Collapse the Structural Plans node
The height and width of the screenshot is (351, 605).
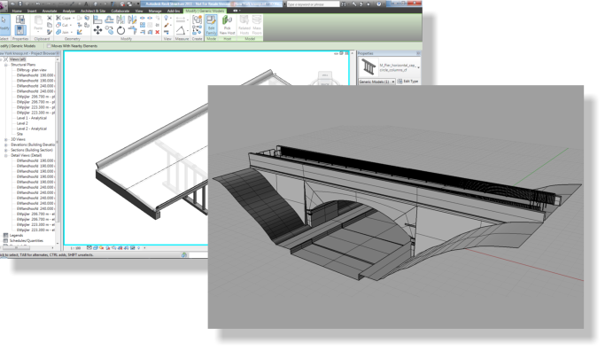click(6, 65)
